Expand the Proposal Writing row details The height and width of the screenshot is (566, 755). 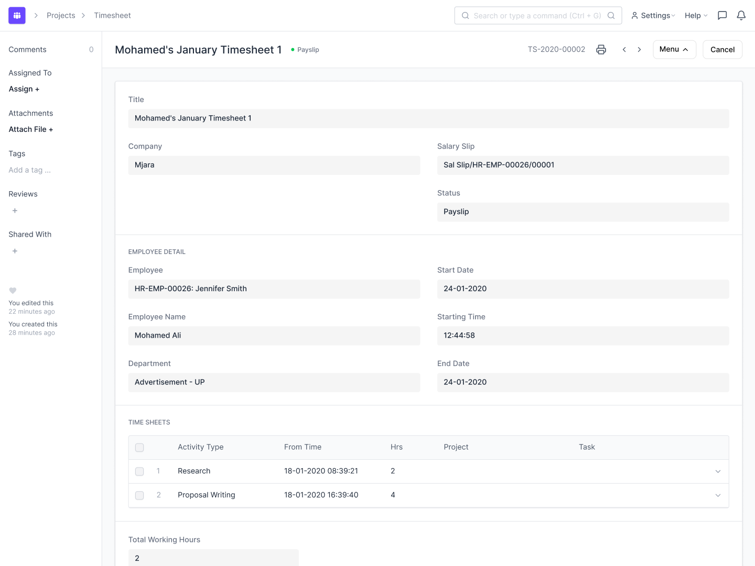coord(718,495)
